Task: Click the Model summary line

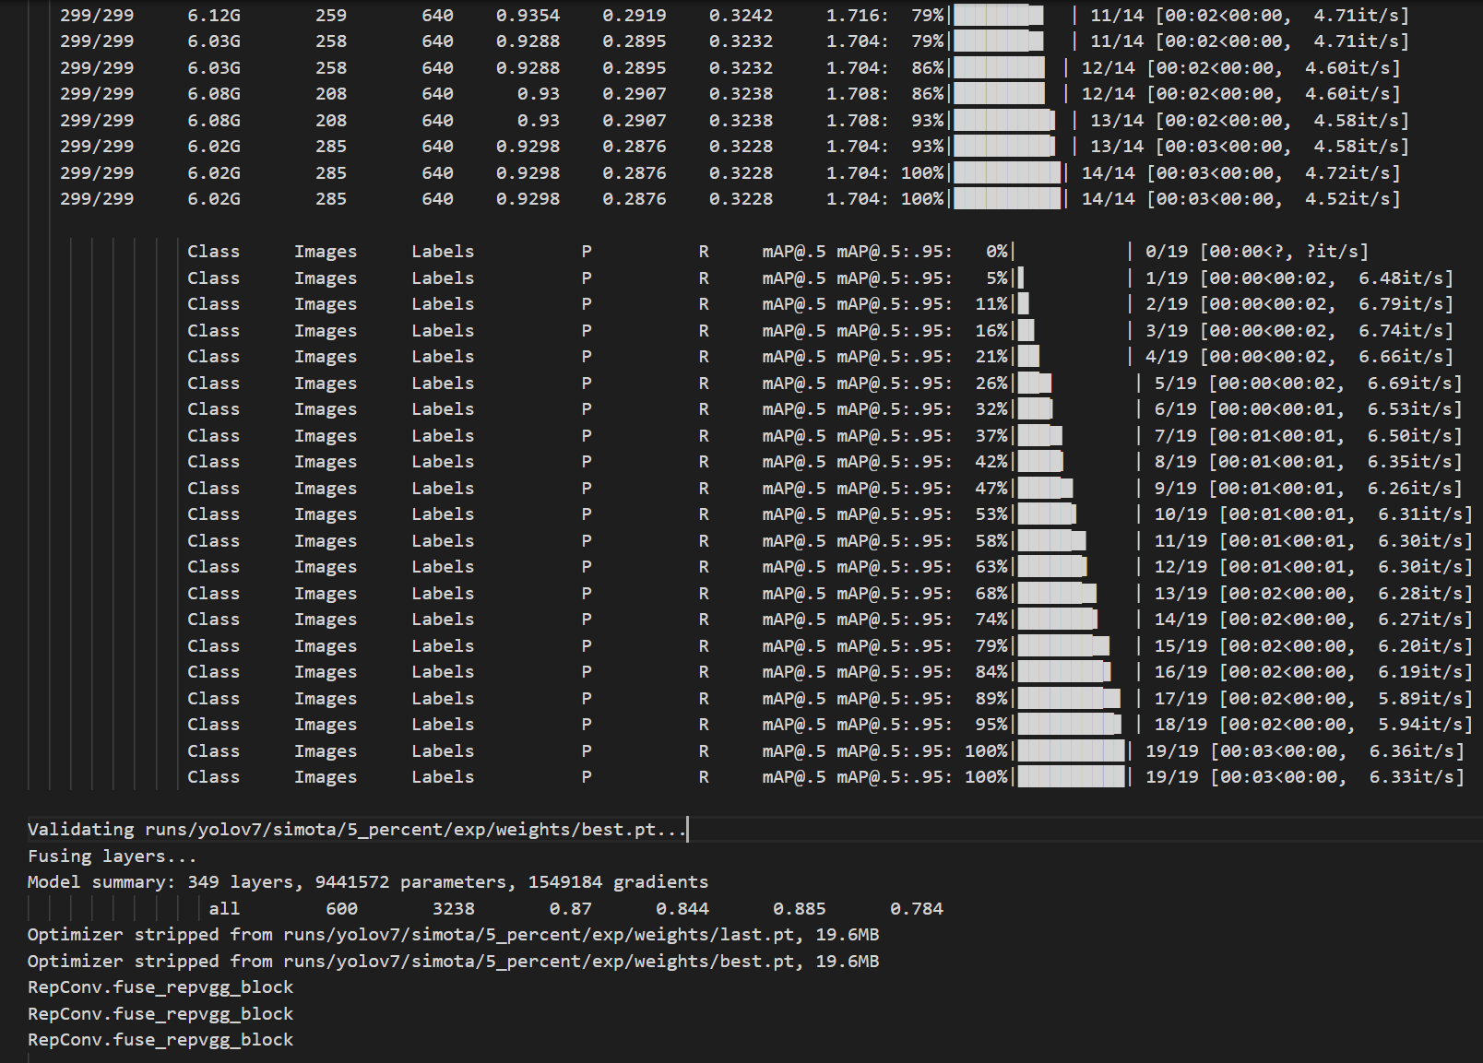Action: [x=369, y=881]
